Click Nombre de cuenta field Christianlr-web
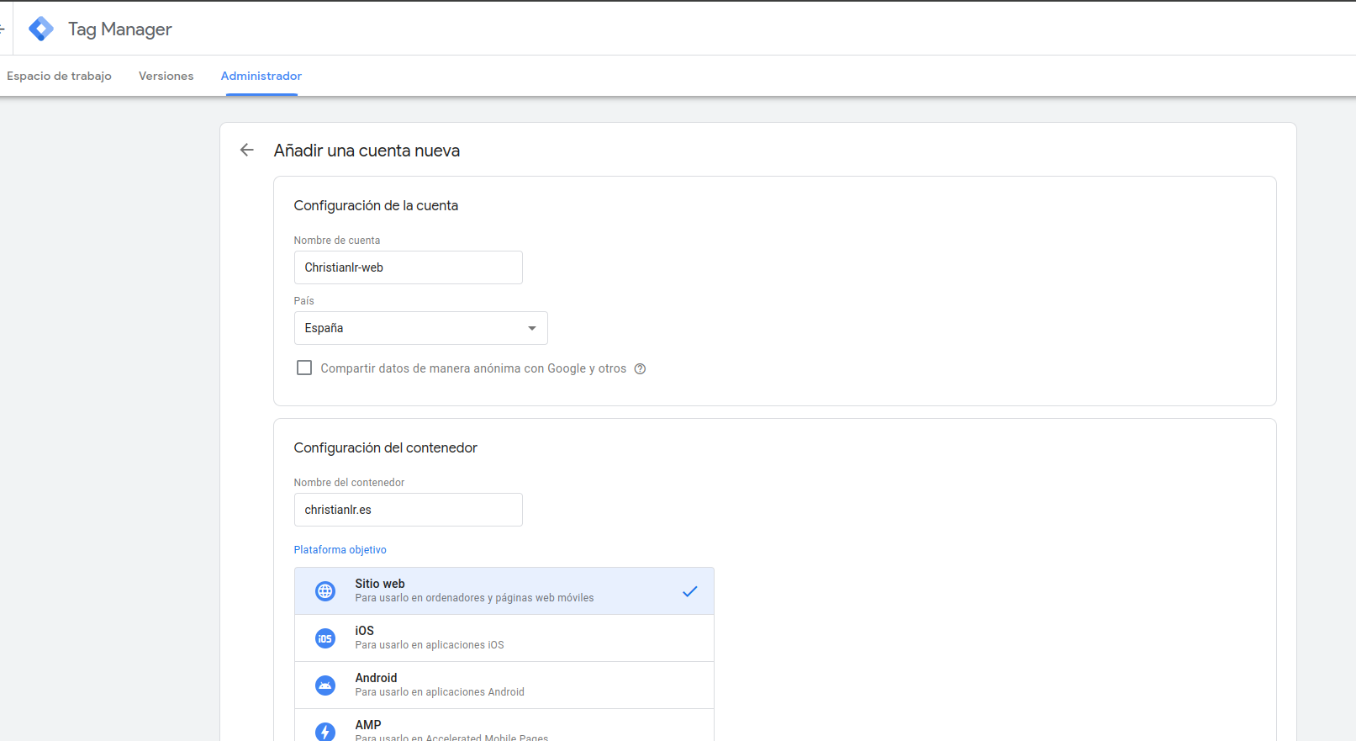Viewport: 1356px width, 741px height. pos(409,267)
